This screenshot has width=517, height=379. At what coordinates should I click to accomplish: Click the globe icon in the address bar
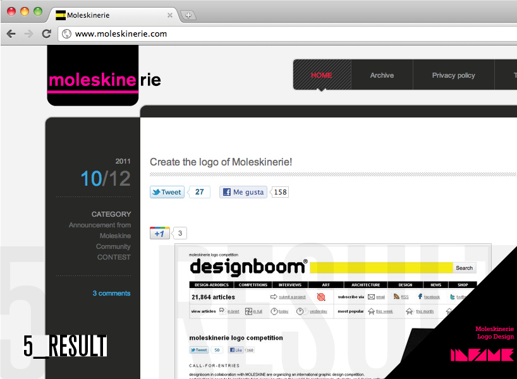pyautogui.click(x=66, y=34)
